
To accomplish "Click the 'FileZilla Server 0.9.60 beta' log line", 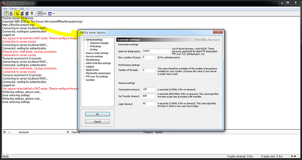I will point(18,18).
